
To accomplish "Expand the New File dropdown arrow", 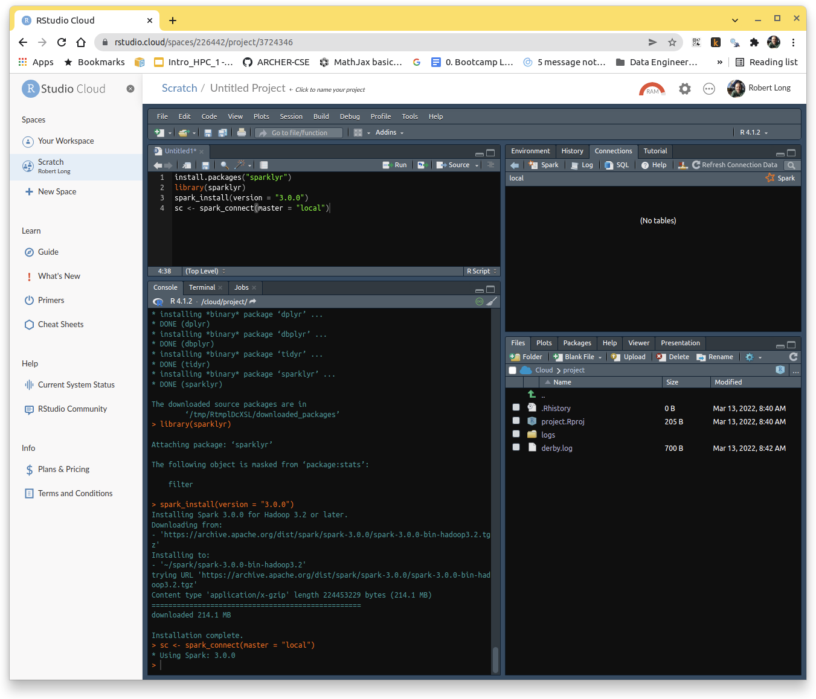I will 170,133.
